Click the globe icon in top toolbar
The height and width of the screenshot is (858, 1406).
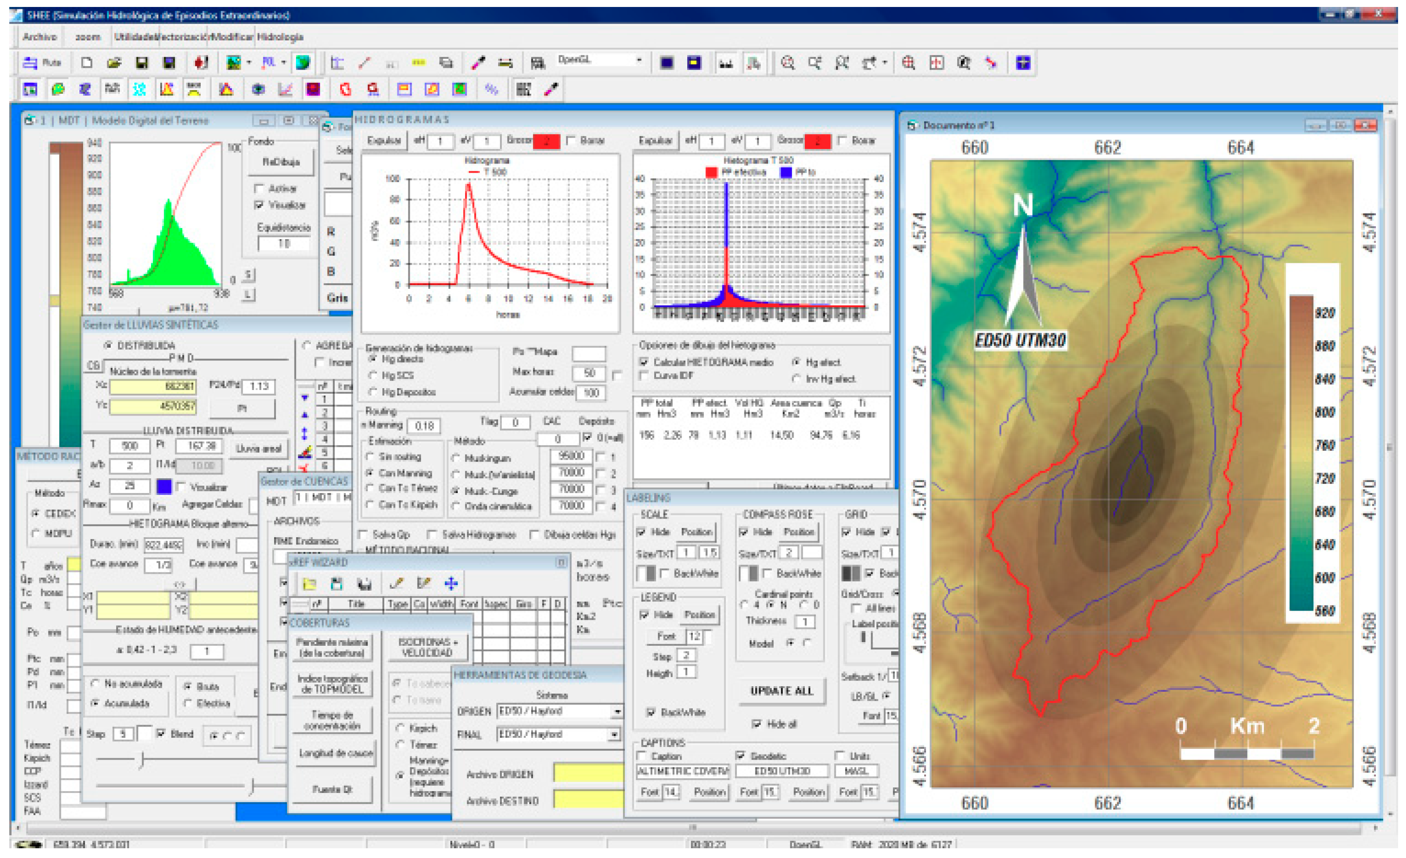point(303,63)
